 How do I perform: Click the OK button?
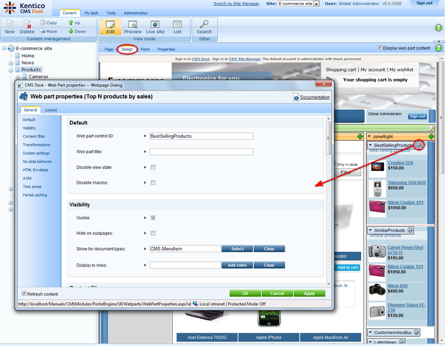(x=245, y=293)
